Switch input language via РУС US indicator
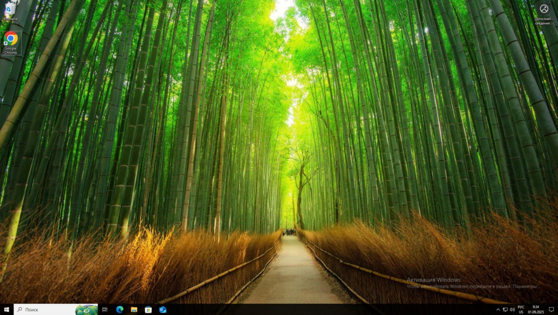Screen dimensions: 558x315 pos(521,309)
